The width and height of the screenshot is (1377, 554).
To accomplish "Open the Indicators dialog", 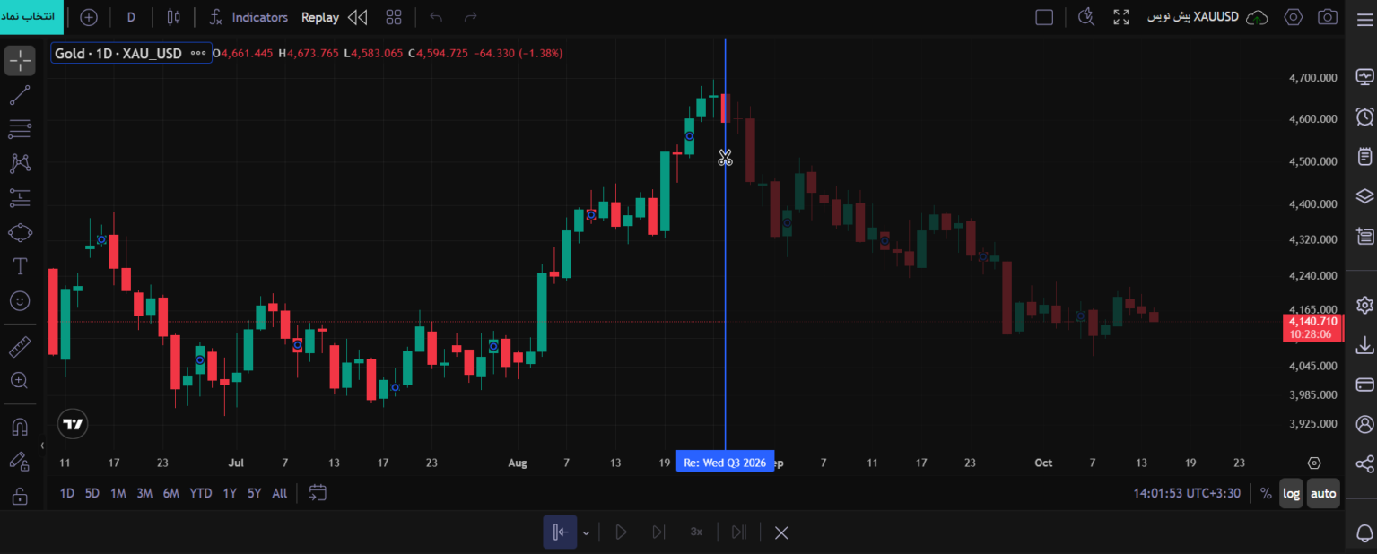I will pos(249,17).
